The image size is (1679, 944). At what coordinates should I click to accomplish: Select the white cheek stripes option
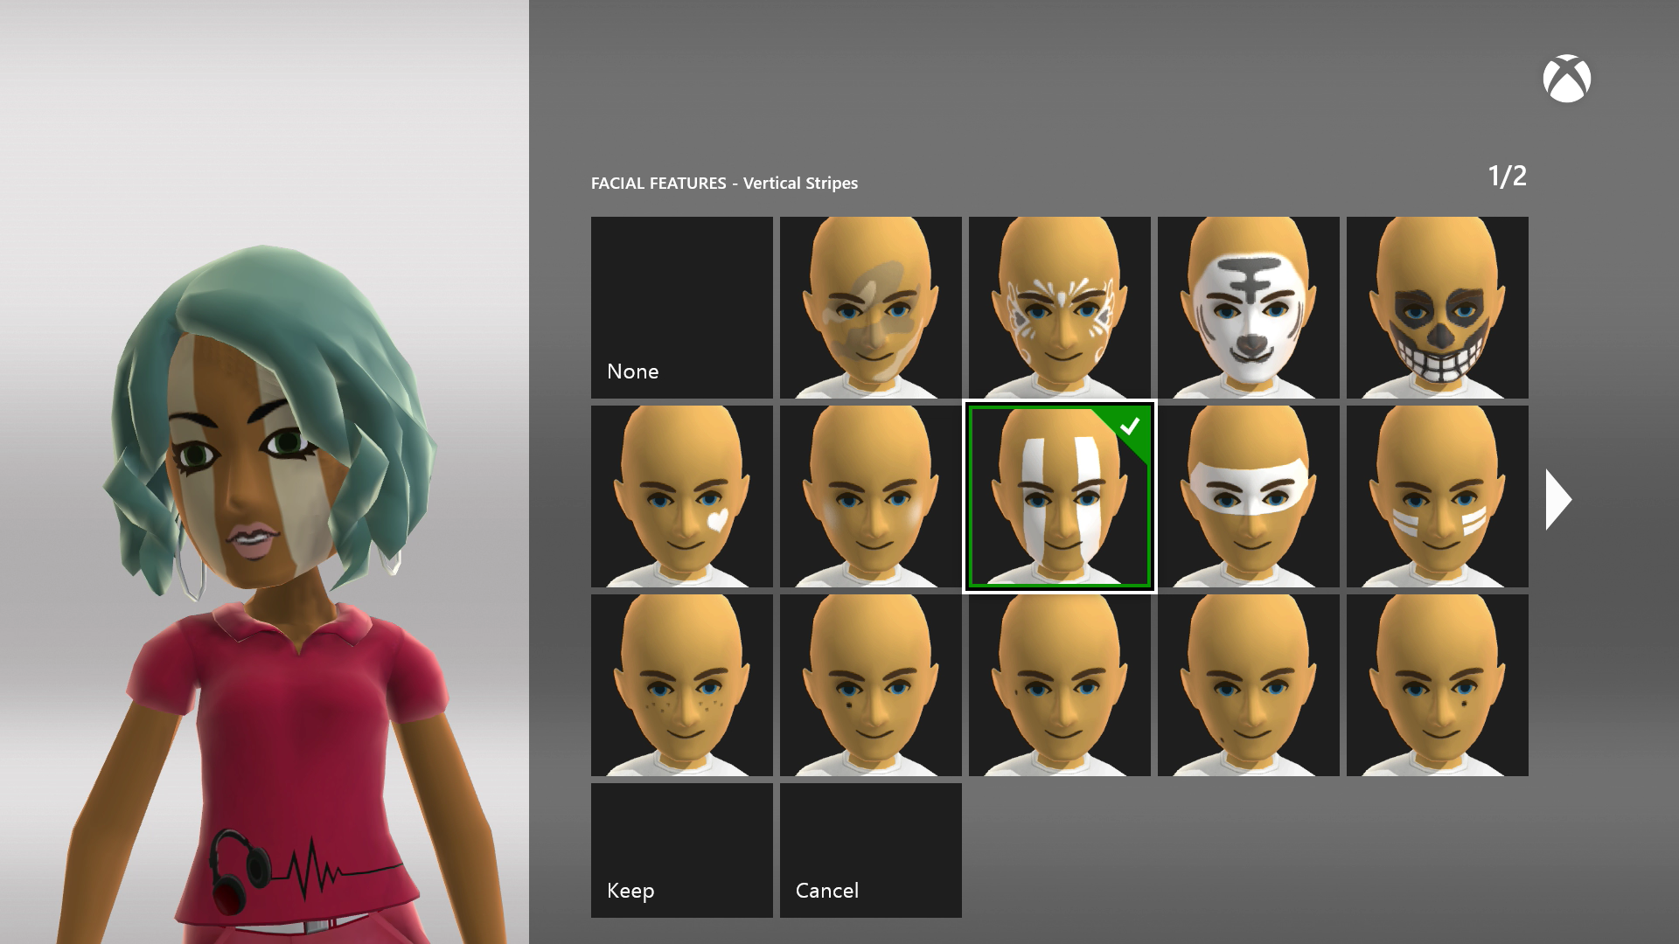(1437, 496)
